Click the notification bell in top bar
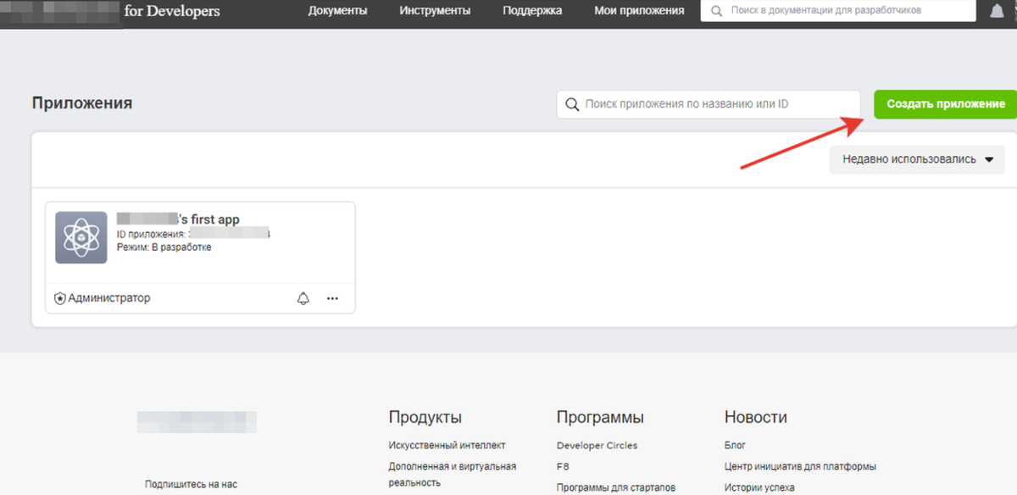The width and height of the screenshot is (1017, 495). [x=995, y=11]
